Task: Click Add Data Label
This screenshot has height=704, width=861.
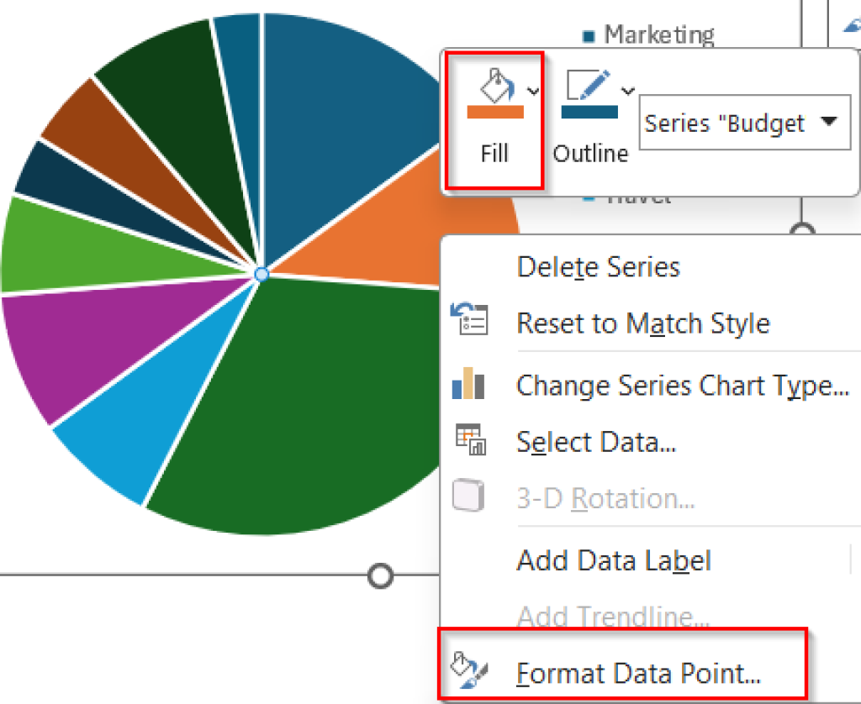Action: point(613,560)
